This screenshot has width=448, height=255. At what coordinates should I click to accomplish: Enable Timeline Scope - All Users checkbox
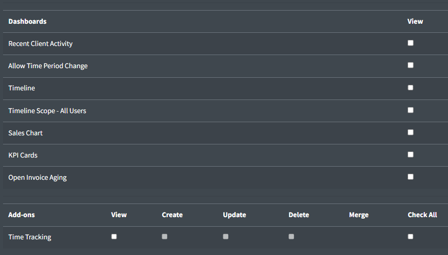411,110
